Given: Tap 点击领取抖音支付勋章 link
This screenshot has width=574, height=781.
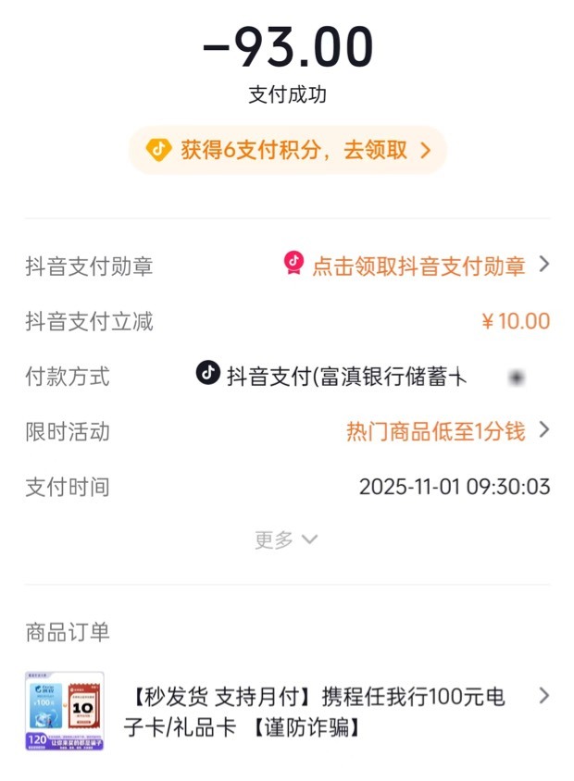Looking at the screenshot, I should [418, 267].
